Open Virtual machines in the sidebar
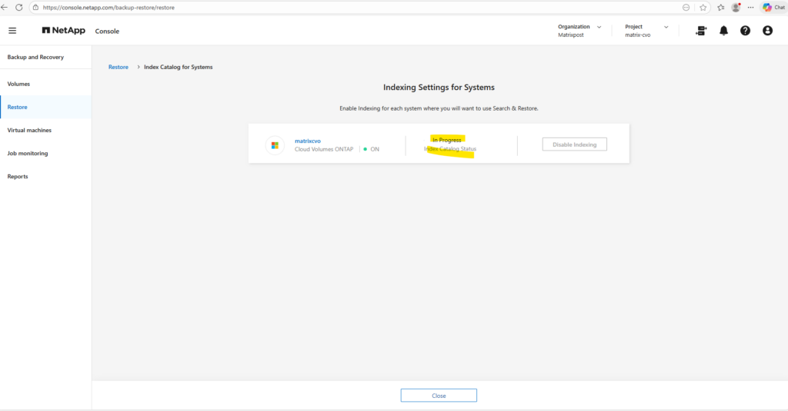The image size is (788, 411). pyautogui.click(x=45, y=130)
